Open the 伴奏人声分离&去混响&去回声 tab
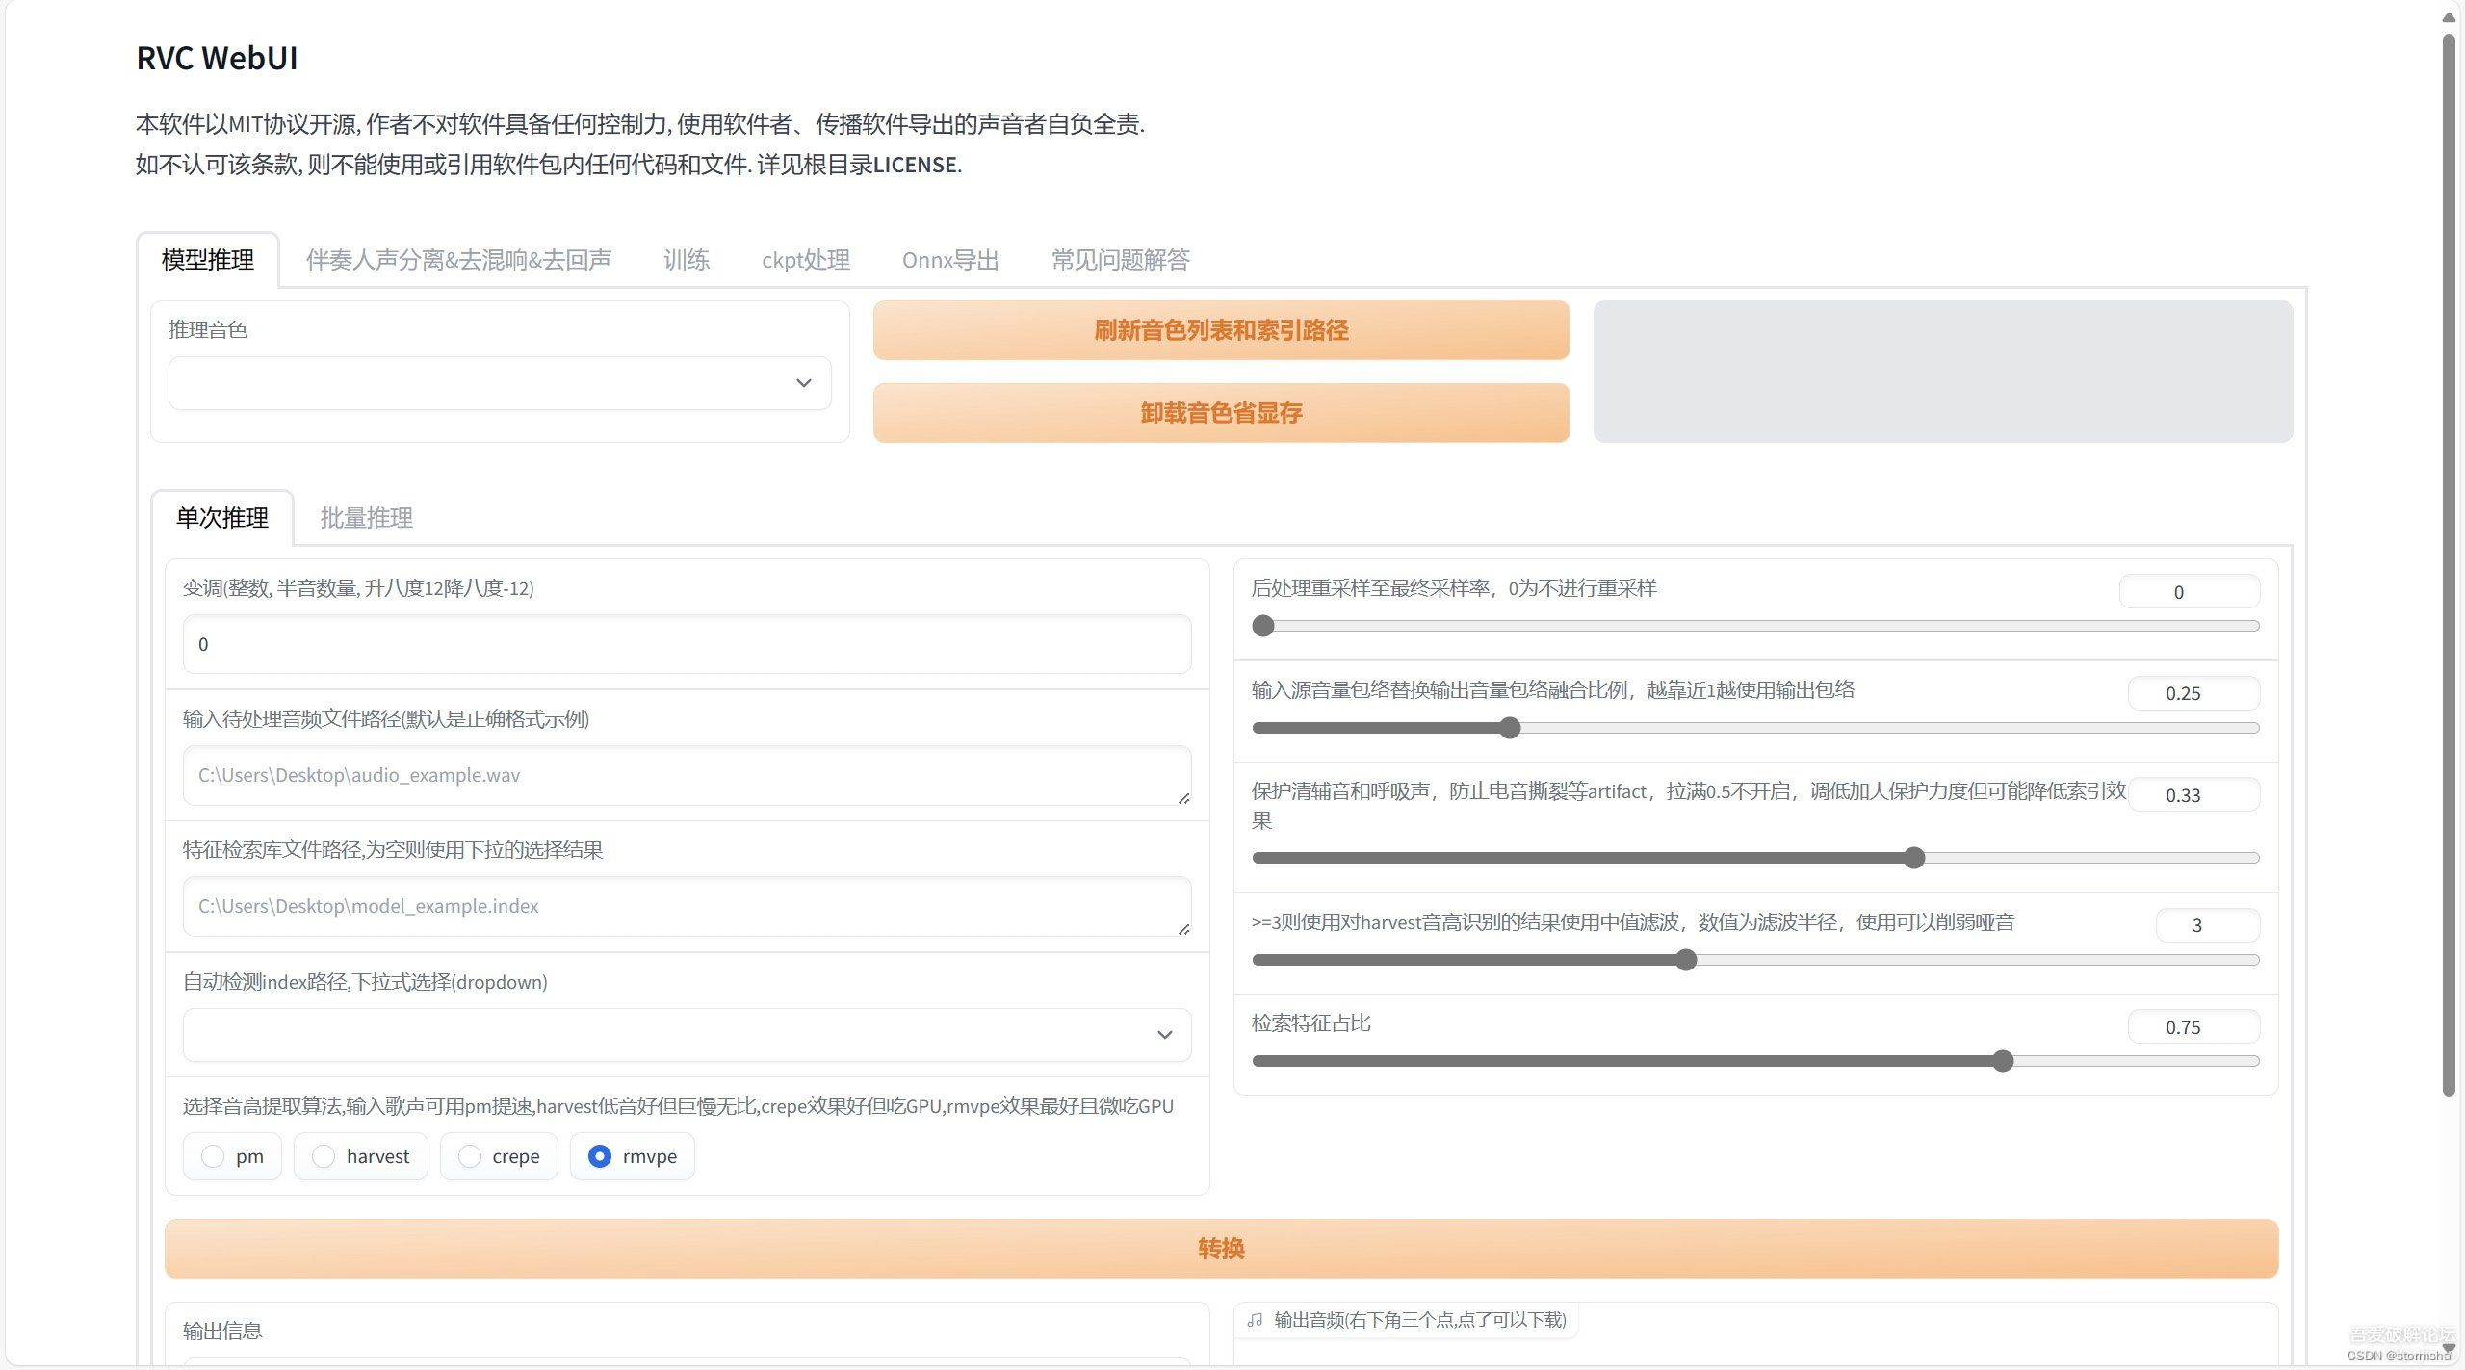Screen dimensions: 2465x1370 (459, 259)
